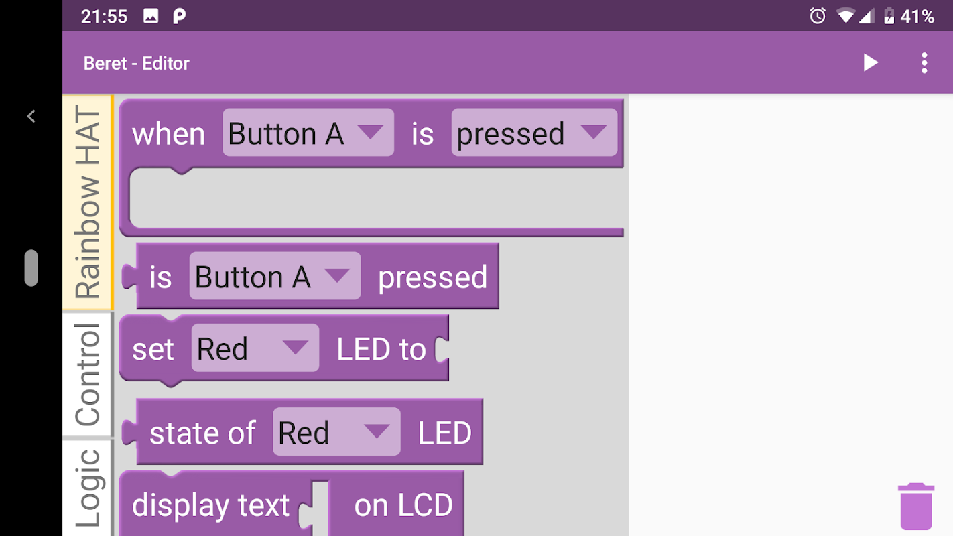
Task: Tap the Wi-Fi signal status icon
Action: coord(847,16)
